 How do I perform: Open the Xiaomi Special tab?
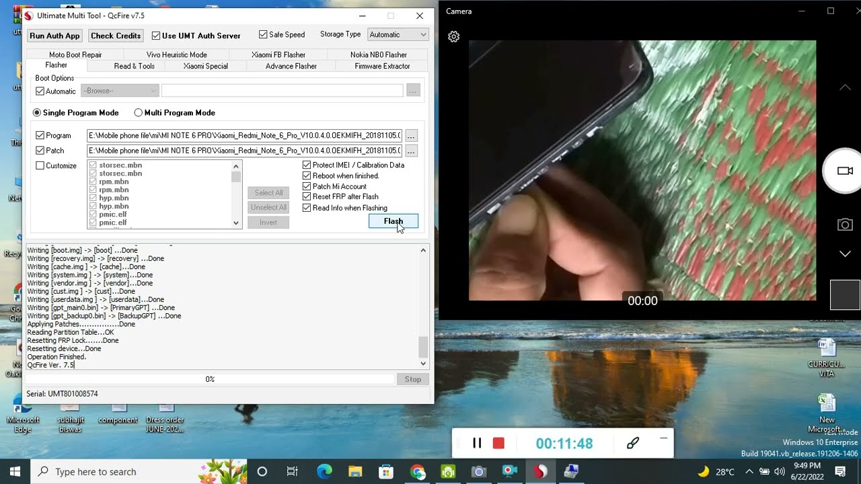coord(206,66)
